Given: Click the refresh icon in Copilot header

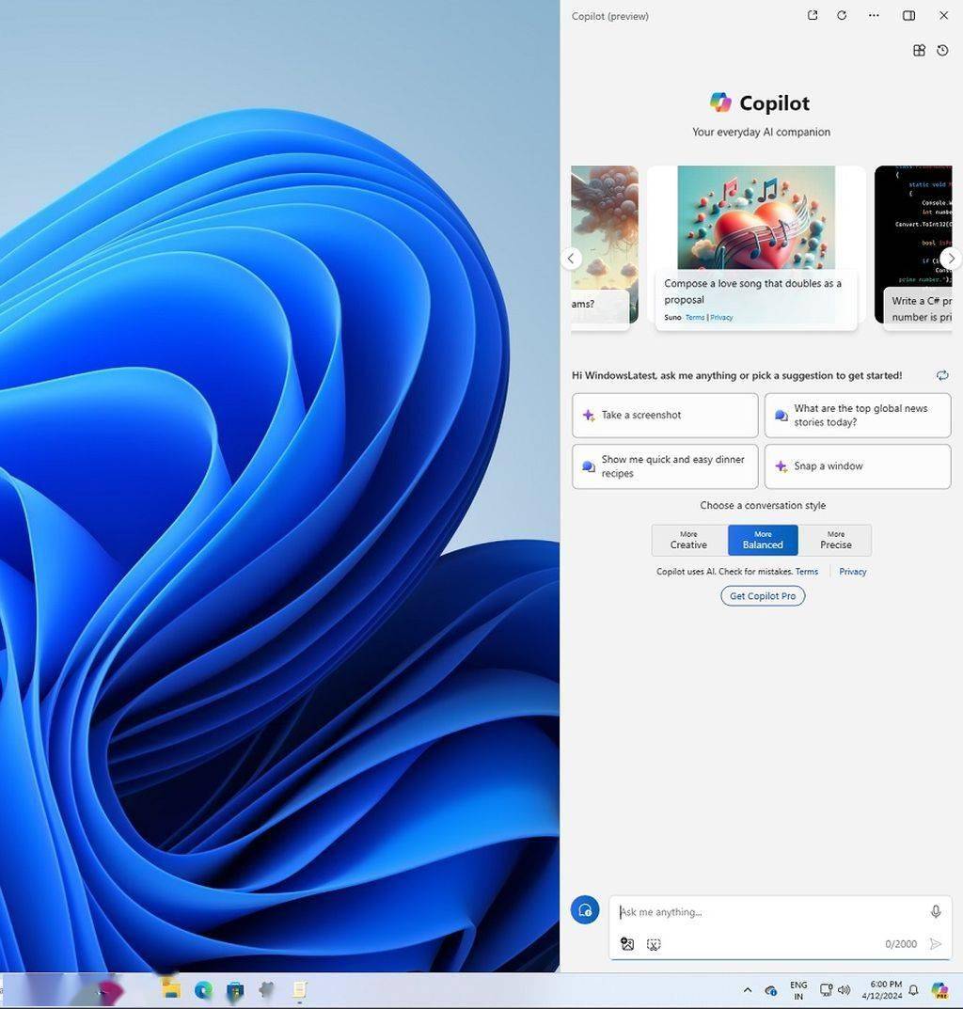Looking at the screenshot, I should pos(842,16).
